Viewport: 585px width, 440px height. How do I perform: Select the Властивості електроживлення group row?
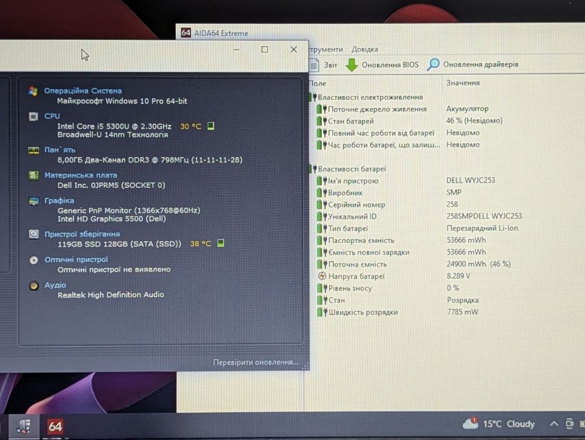click(x=367, y=97)
